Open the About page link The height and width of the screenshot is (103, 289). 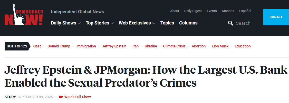pyautogui.click(x=175, y=11)
